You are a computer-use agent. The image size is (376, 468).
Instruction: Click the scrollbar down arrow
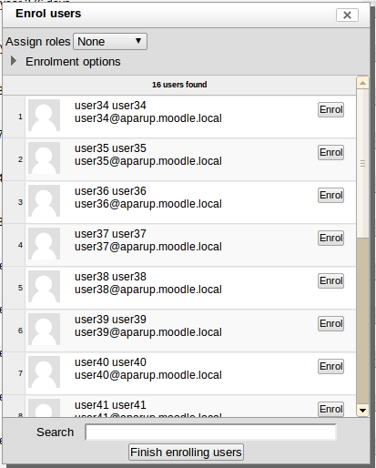(x=362, y=411)
